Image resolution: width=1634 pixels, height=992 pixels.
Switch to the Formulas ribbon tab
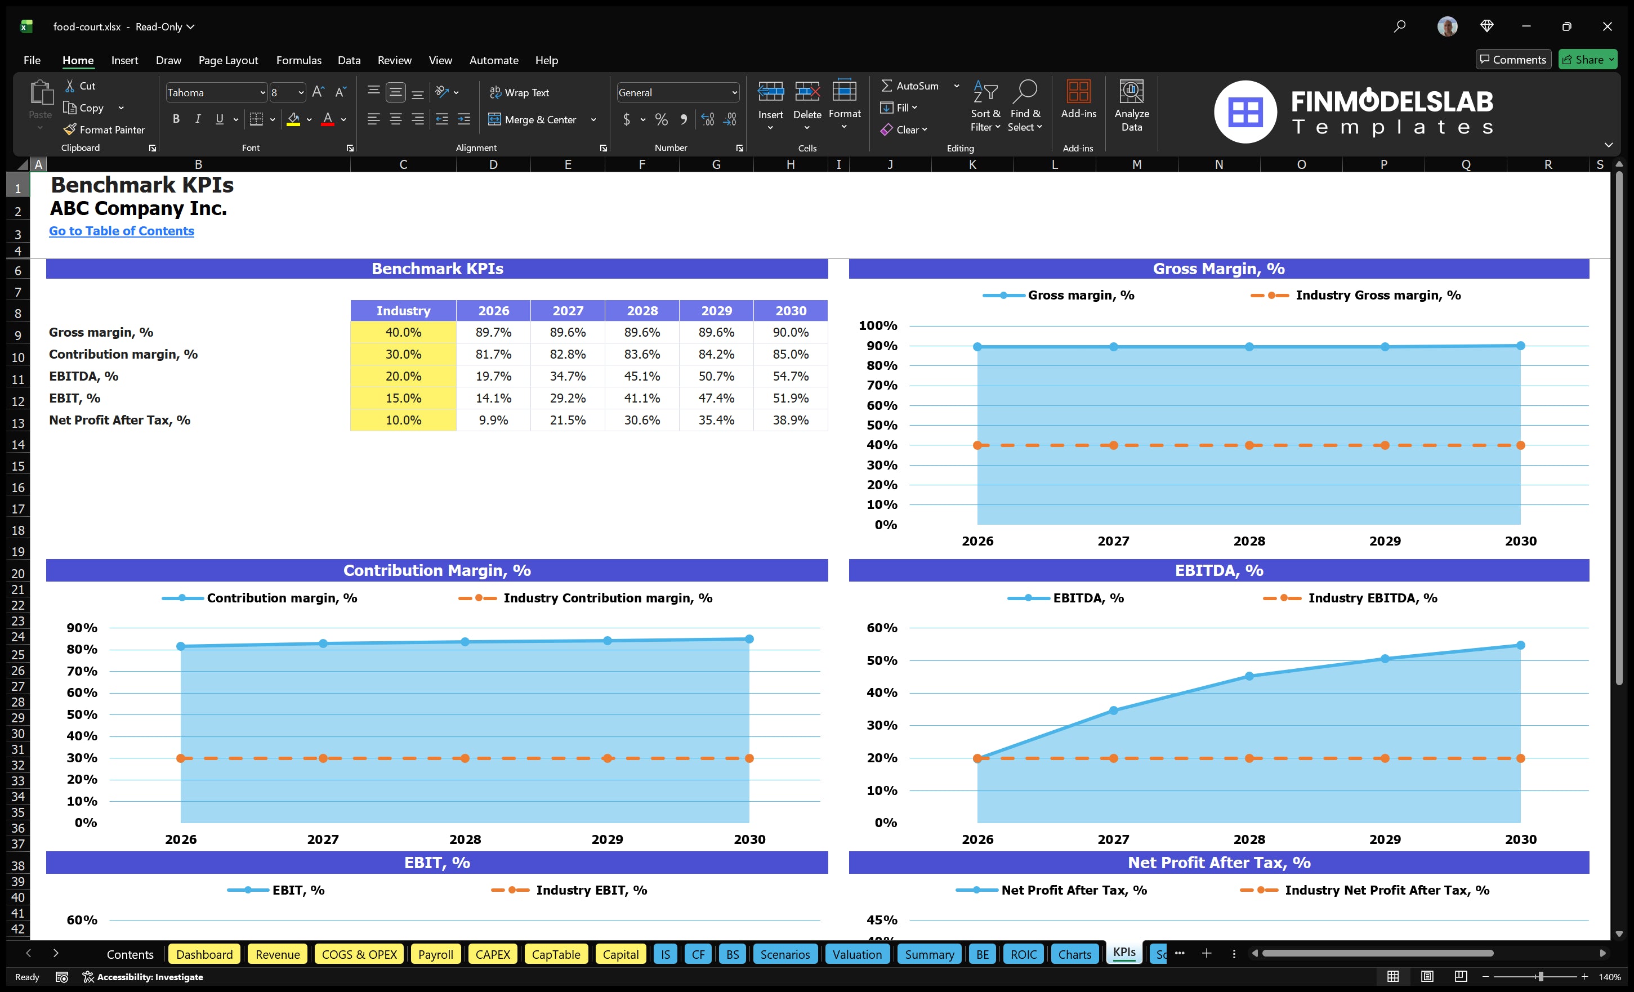pyautogui.click(x=298, y=60)
